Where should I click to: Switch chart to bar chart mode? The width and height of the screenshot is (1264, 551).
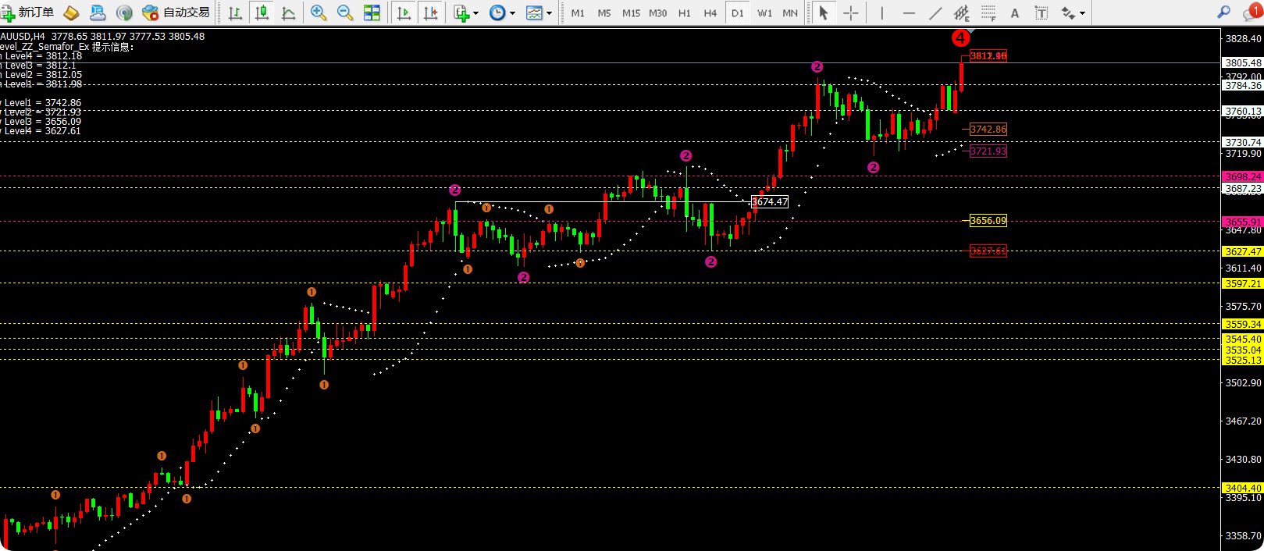click(235, 12)
